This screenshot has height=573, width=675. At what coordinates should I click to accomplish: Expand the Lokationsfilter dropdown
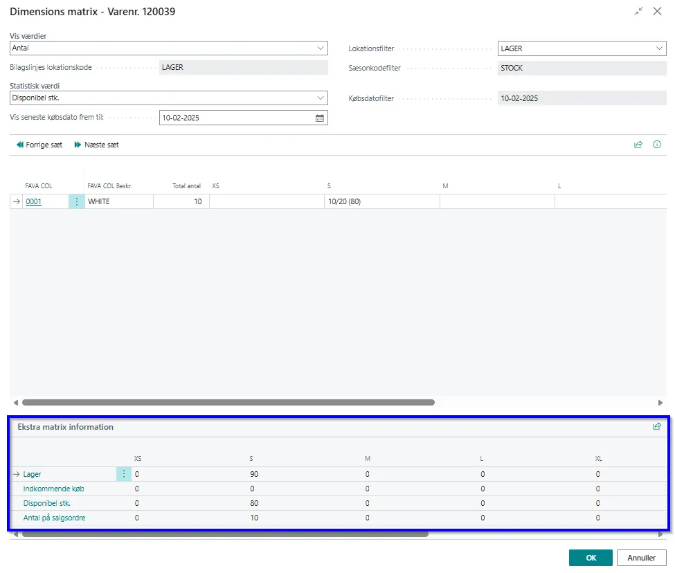pos(659,48)
